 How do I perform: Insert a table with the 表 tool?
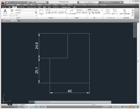point(90,12)
